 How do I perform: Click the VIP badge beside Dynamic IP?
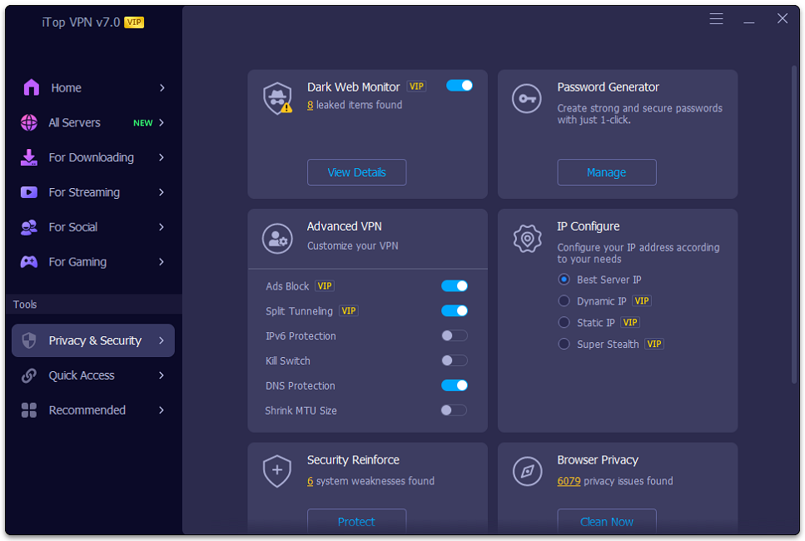pyautogui.click(x=642, y=300)
